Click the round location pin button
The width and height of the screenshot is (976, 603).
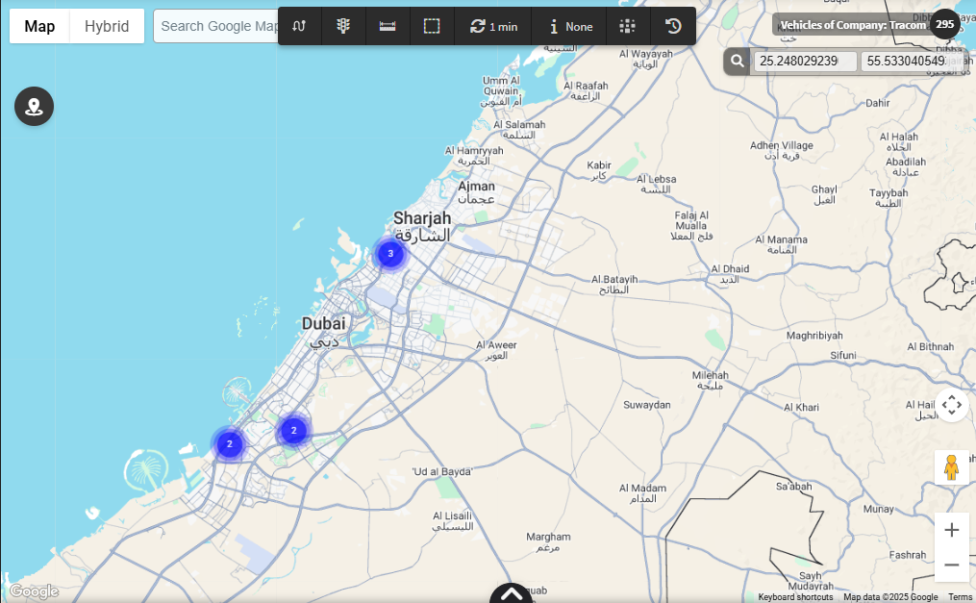pyautogui.click(x=34, y=106)
